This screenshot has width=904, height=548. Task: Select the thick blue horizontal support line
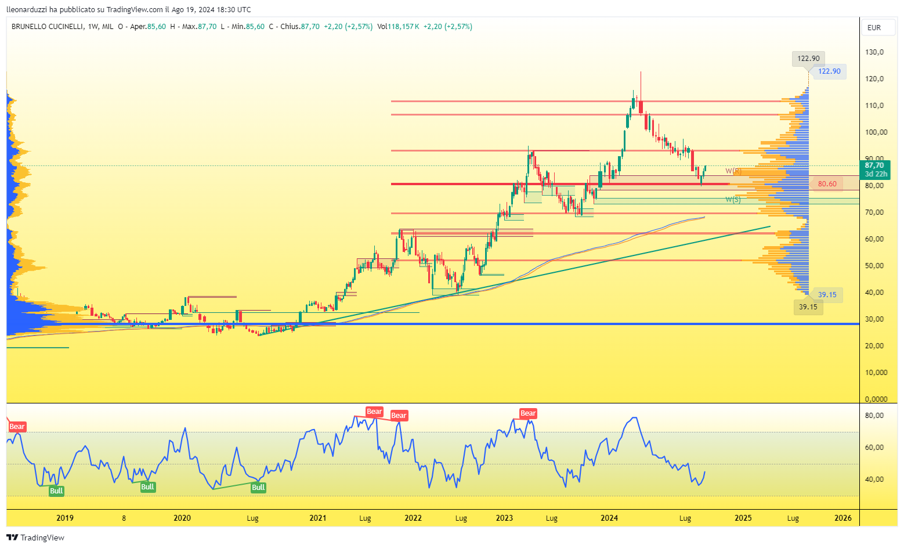[433, 324]
